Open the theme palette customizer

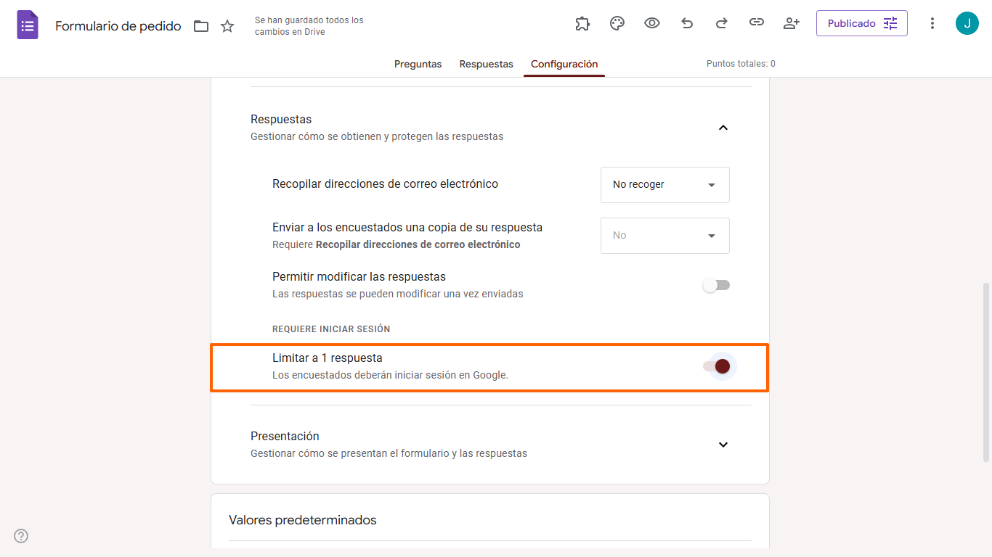[617, 23]
